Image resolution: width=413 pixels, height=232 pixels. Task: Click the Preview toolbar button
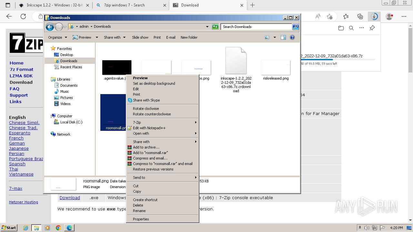click(x=82, y=37)
